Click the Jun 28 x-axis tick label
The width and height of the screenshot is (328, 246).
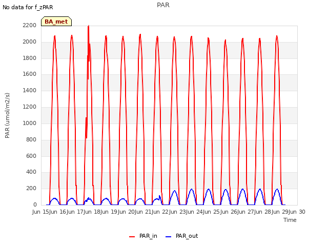(263, 212)
